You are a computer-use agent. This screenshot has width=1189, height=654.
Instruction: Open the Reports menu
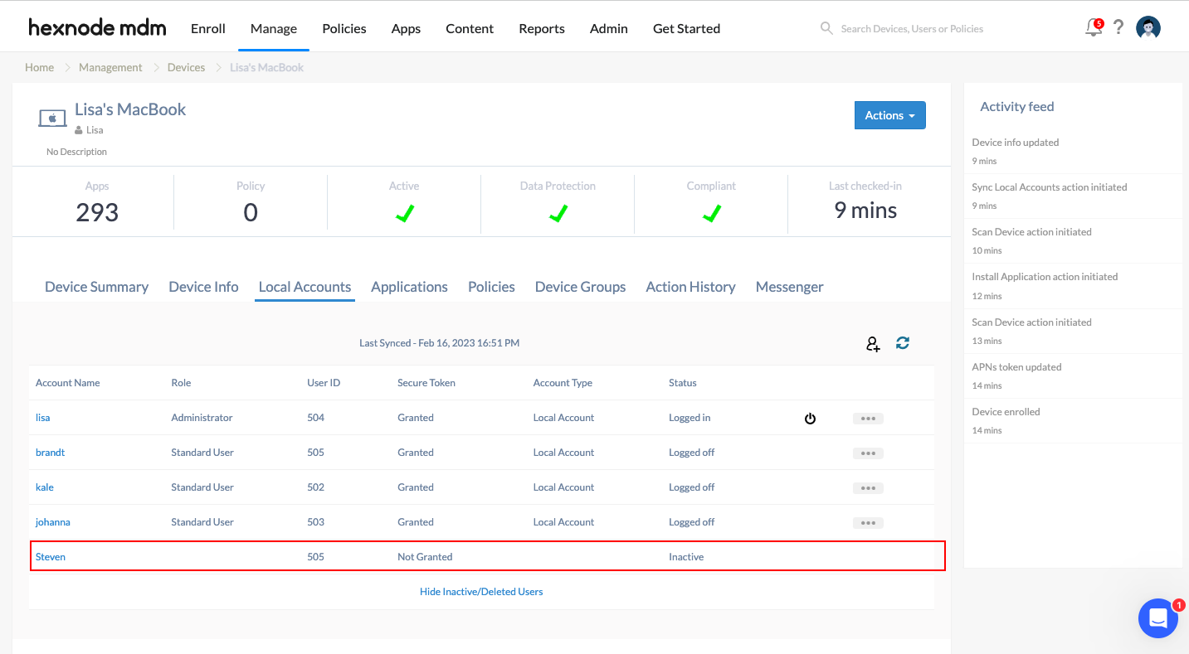click(x=542, y=28)
